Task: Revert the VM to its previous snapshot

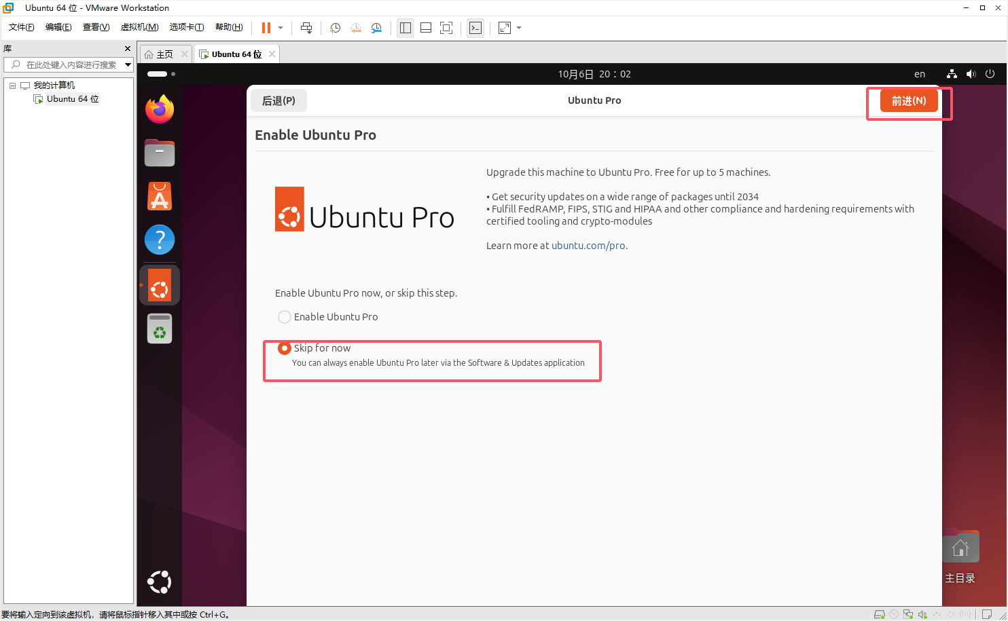Action: pos(356,28)
